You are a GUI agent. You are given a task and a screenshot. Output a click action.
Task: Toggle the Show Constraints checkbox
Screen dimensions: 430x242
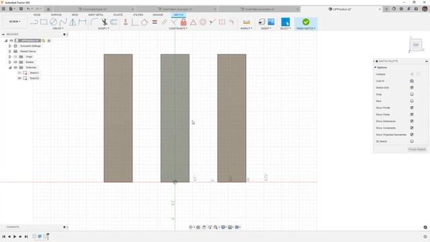coord(412,128)
